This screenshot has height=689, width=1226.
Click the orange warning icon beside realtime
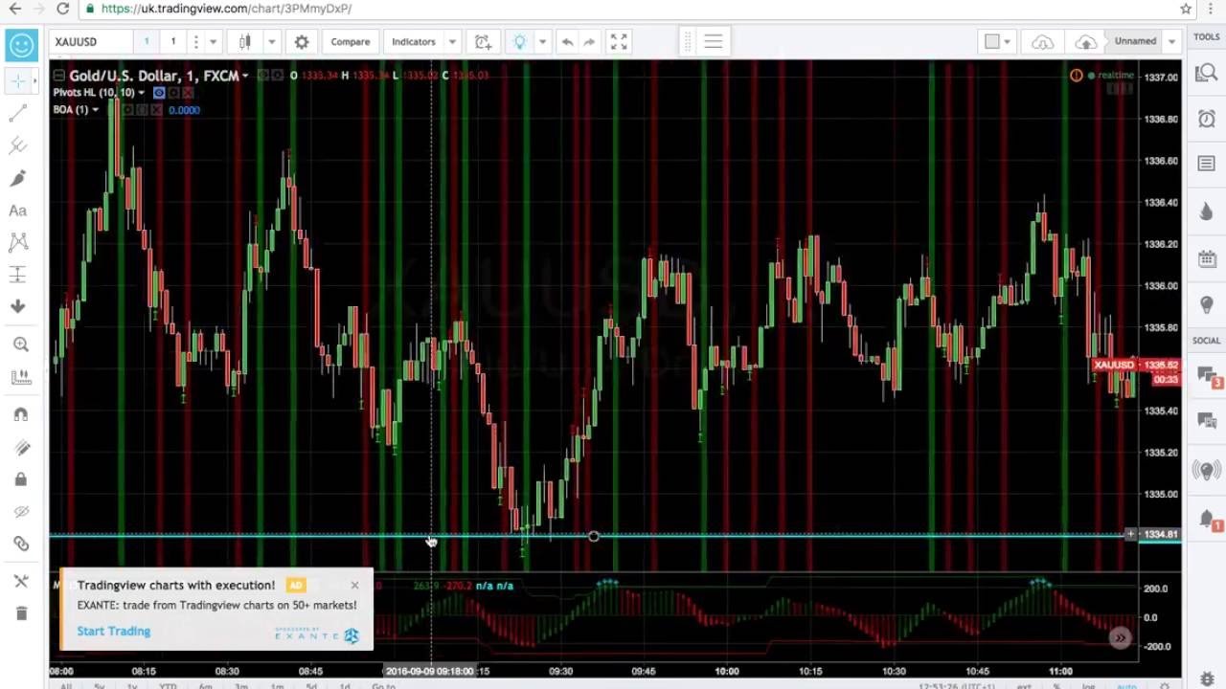pyautogui.click(x=1077, y=76)
